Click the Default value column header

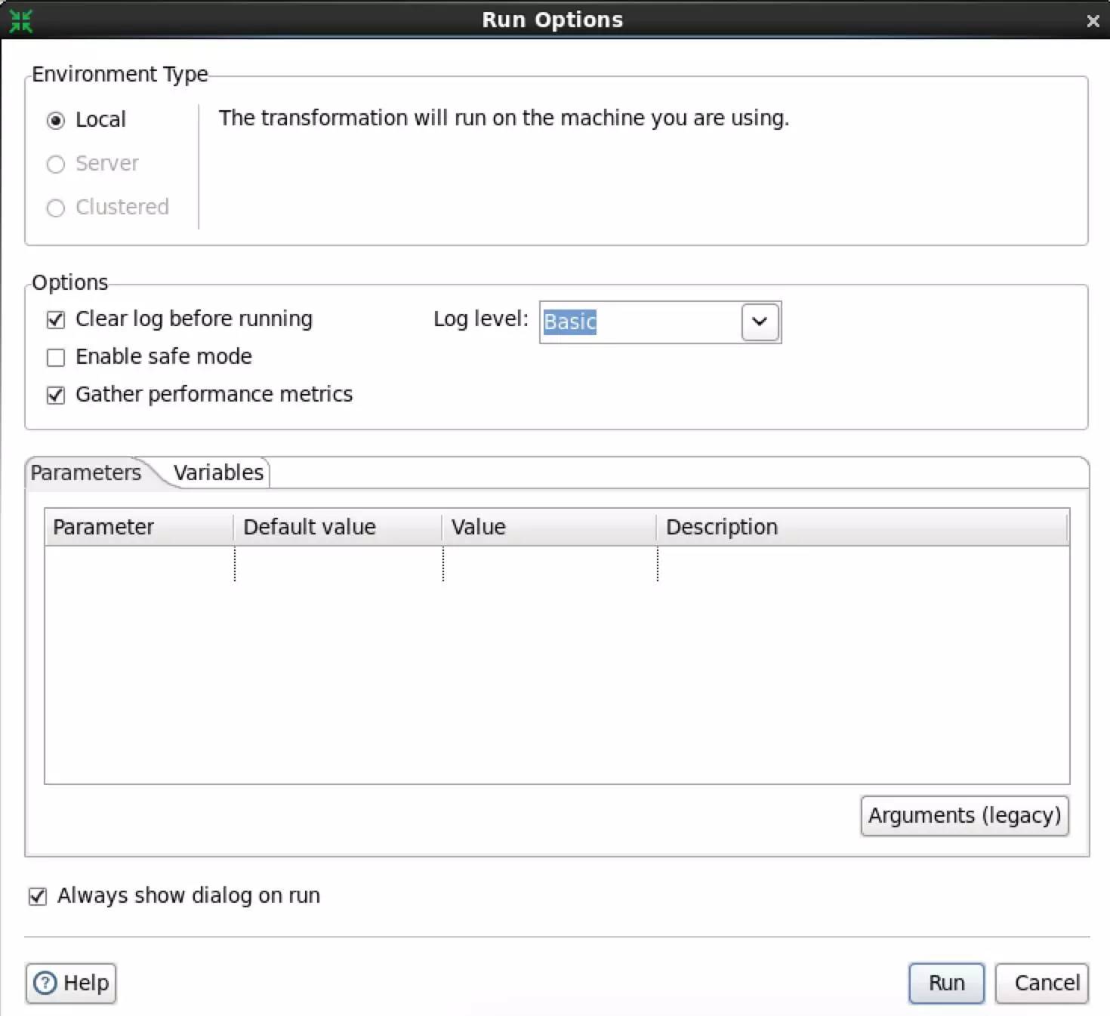click(x=338, y=527)
